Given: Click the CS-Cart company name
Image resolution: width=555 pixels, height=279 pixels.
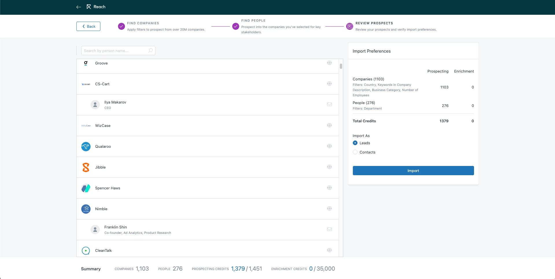Looking at the screenshot, I should (102, 84).
